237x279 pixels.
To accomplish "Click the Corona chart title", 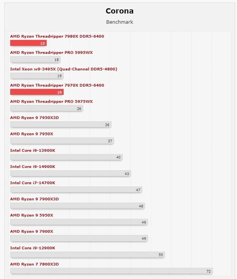I will [x=119, y=11].
